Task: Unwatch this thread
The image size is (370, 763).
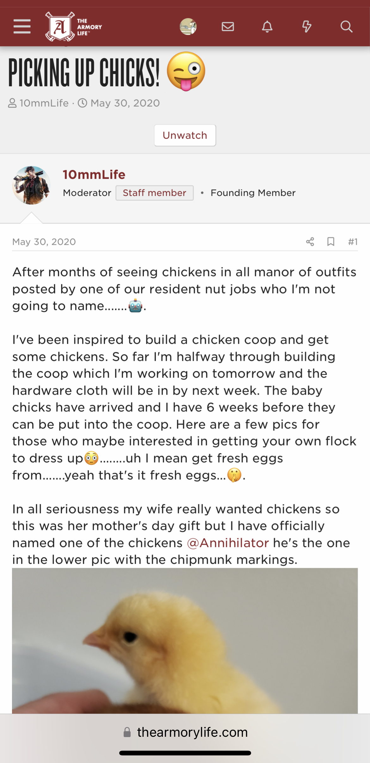Action: point(185,135)
